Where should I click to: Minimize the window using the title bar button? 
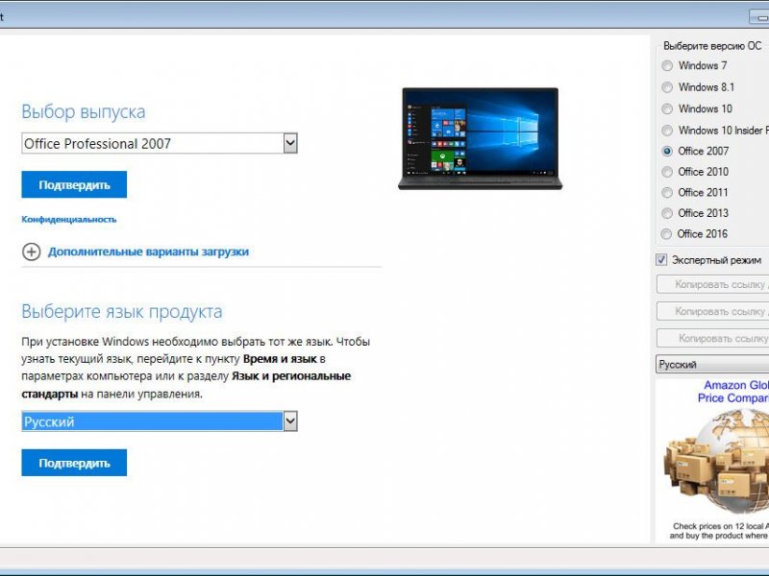pos(759,16)
